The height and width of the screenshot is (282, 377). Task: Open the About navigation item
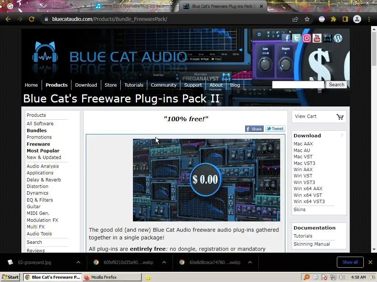216,85
